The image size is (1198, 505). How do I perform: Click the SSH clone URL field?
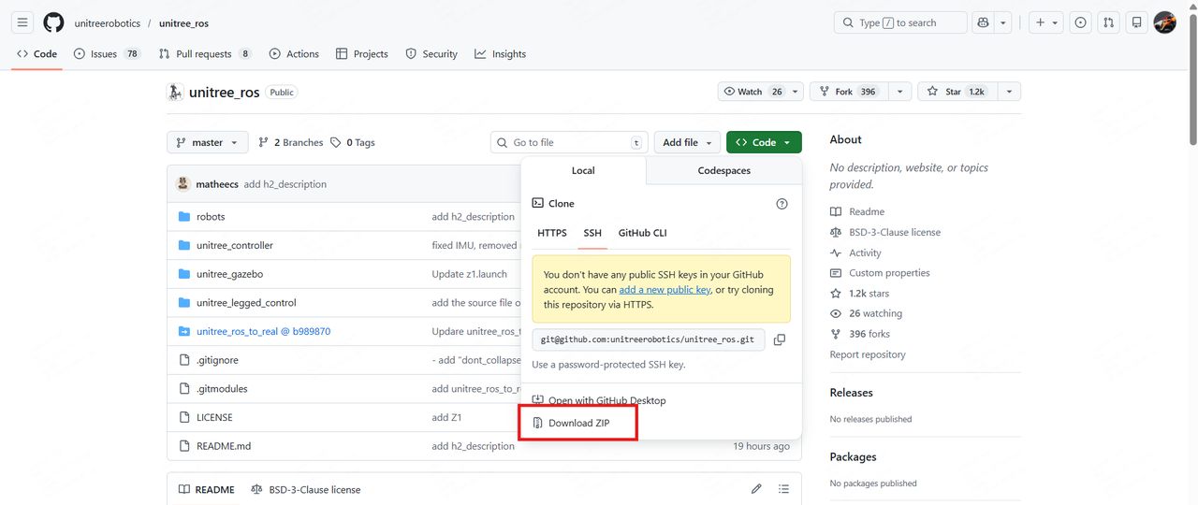click(649, 339)
